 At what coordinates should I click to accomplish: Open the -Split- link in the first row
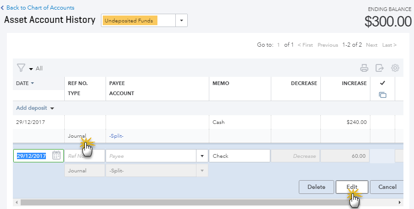tap(116, 136)
